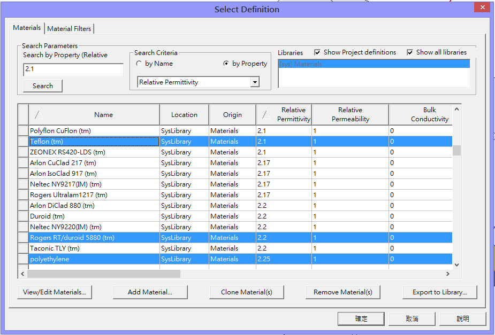495x335 pixels.
Task: Select the Materials tab
Action: click(27, 28)
